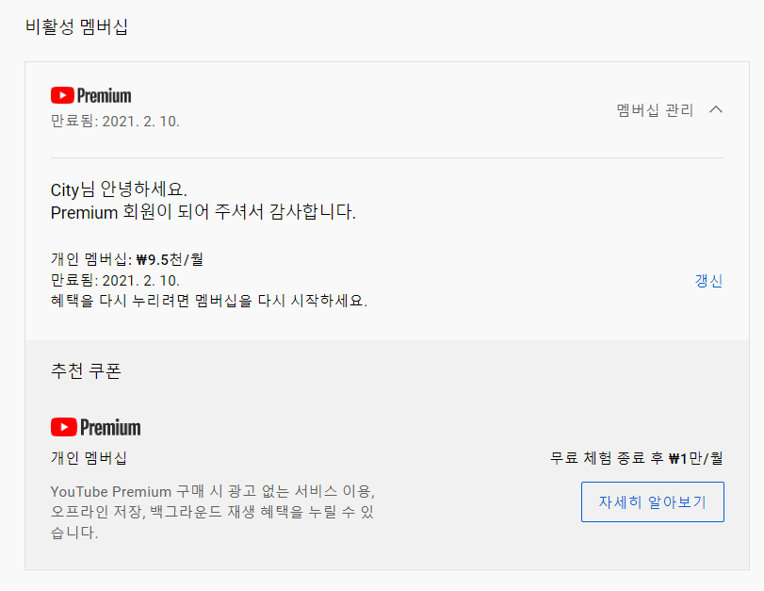This screenshot has width=764, height=591.
Task: Click the 비활성 멤버십 heading
Action: click(x=76, y=26)
